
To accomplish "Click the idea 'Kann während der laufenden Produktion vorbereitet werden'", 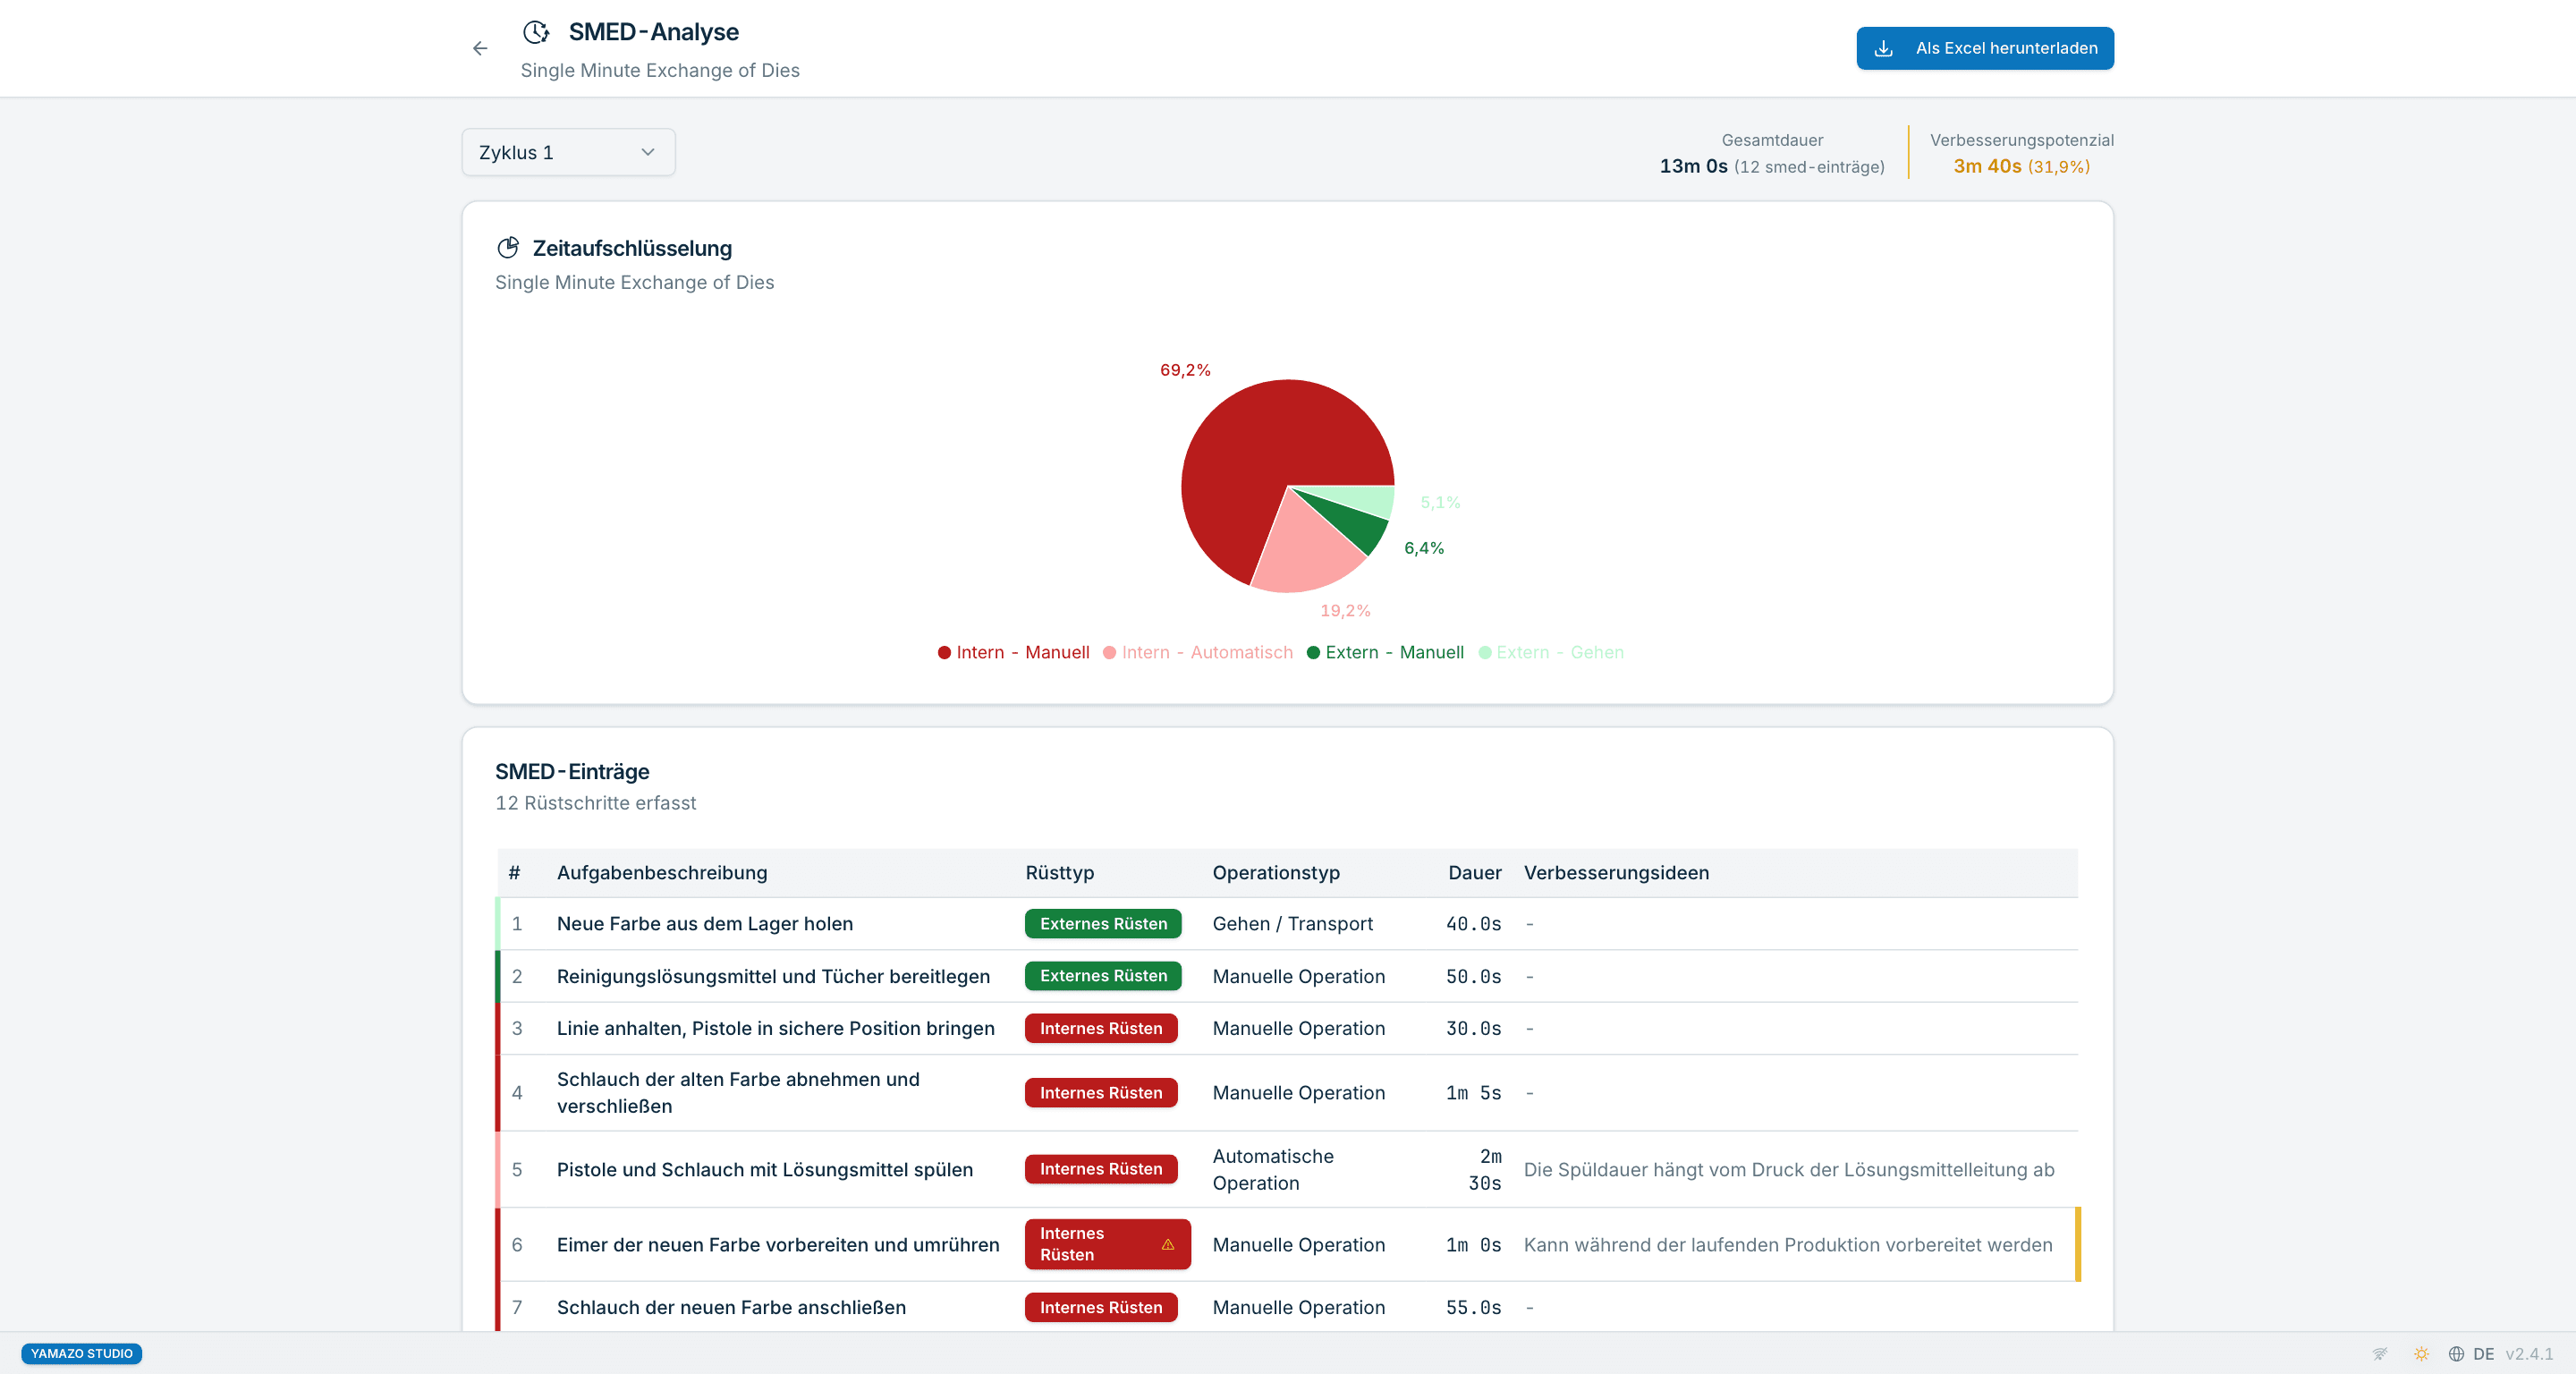I will (x=1787, y=1244).
